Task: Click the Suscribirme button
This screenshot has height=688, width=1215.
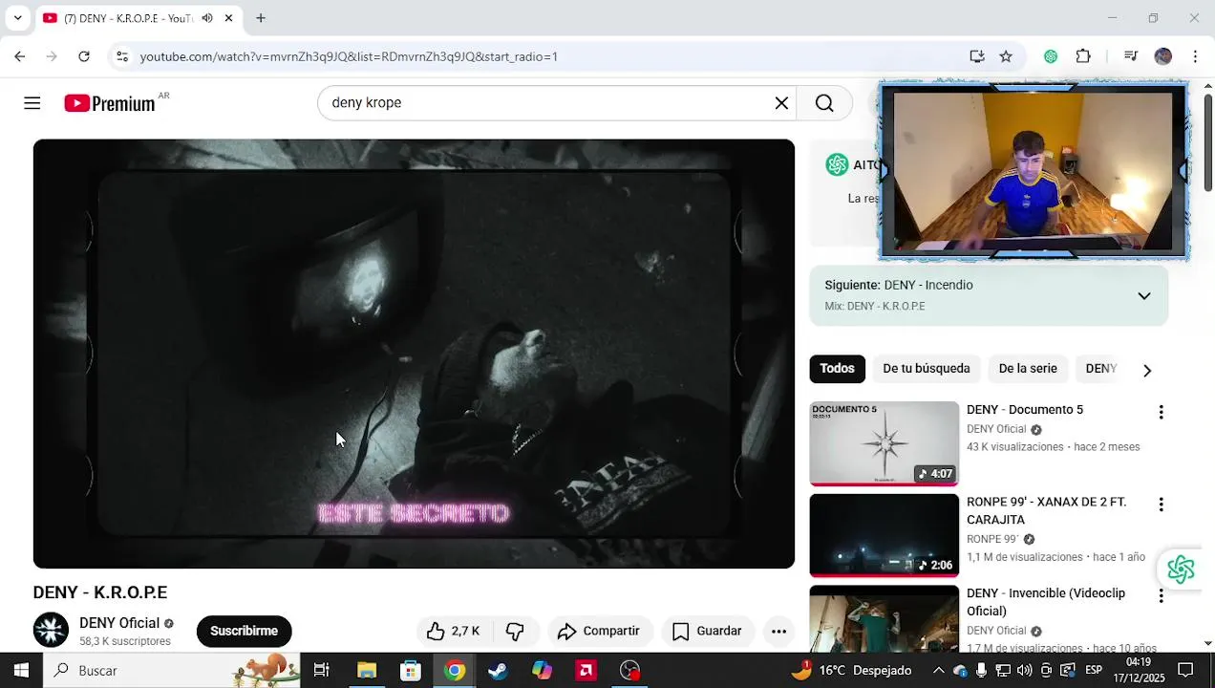Action: pos(244,631)
